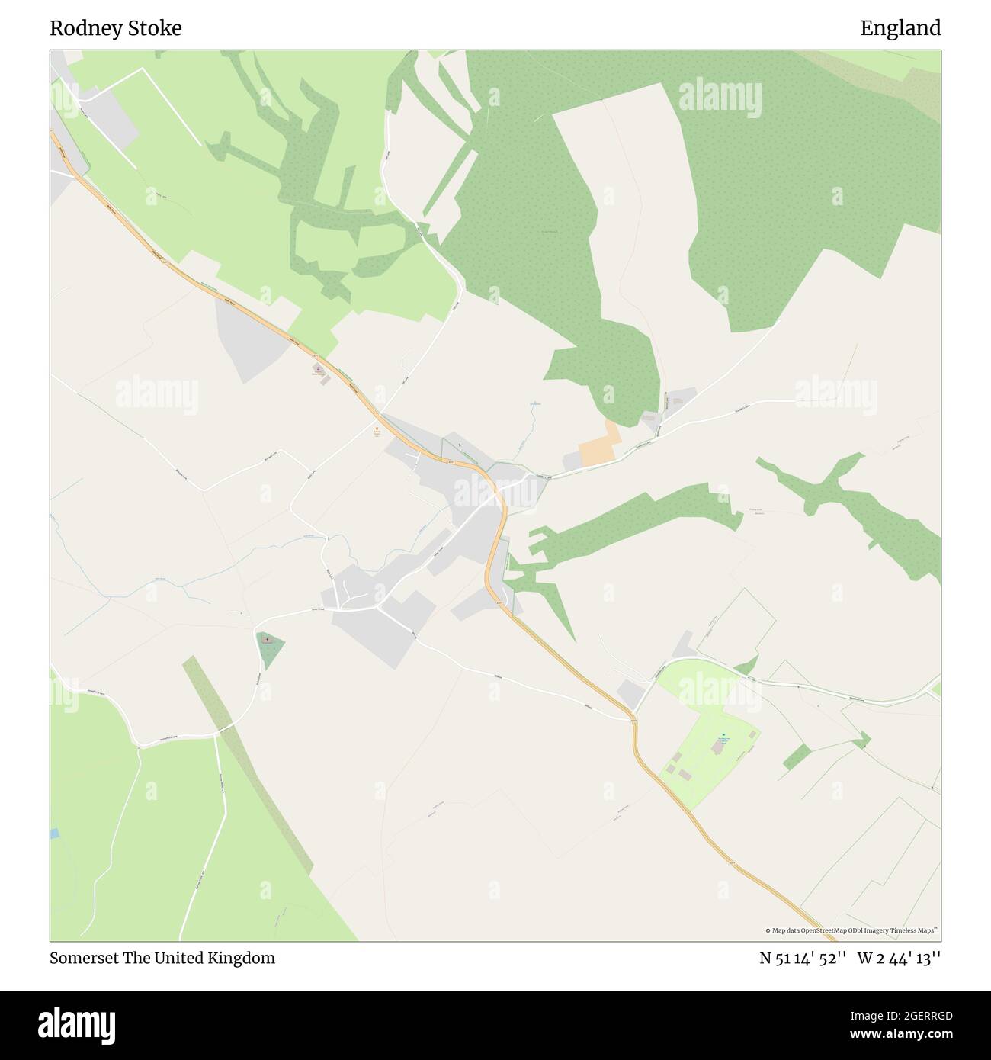Image resolution: width=991 pixels, height=1060 pixels.
Task: Click the small black marker north of the village
Action: click(460, 443)
